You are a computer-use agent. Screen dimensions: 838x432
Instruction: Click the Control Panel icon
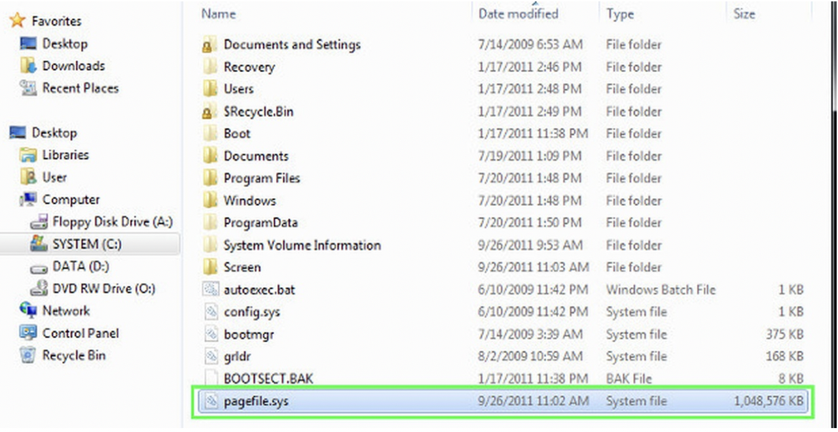(28, 333)
